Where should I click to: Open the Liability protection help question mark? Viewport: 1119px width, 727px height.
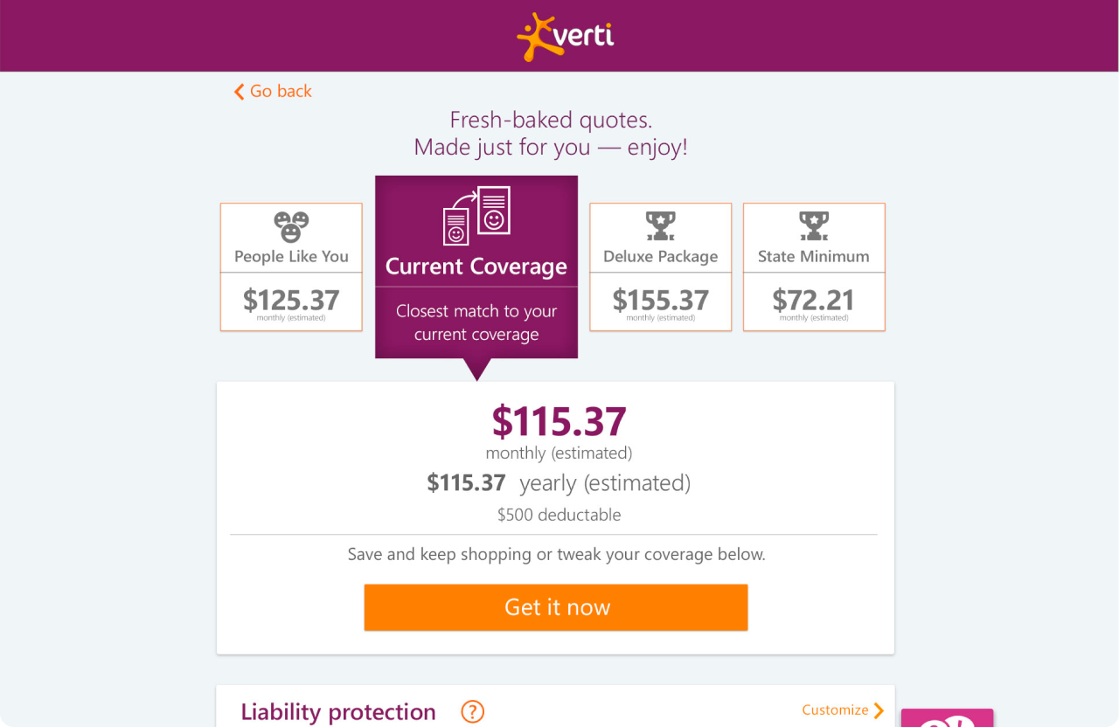click(473, 712)
